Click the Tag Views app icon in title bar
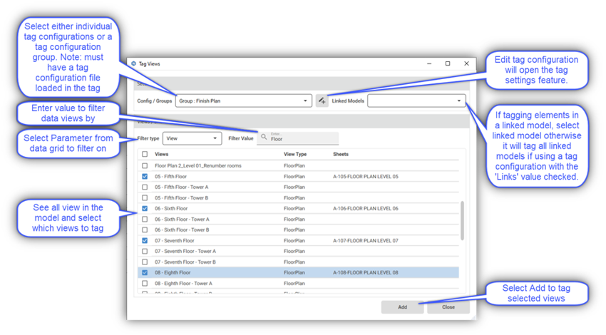This screenshot has height=335, width=606. coord(134,63)
